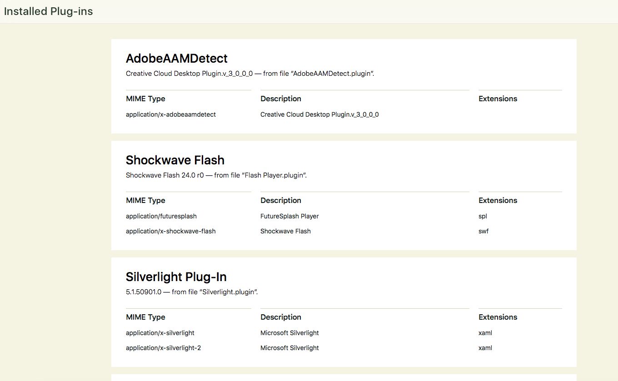Select the AdobeAAMDetect plug-in heading
The height and width of the screenshot is (381, 618).
pos(177,59)
